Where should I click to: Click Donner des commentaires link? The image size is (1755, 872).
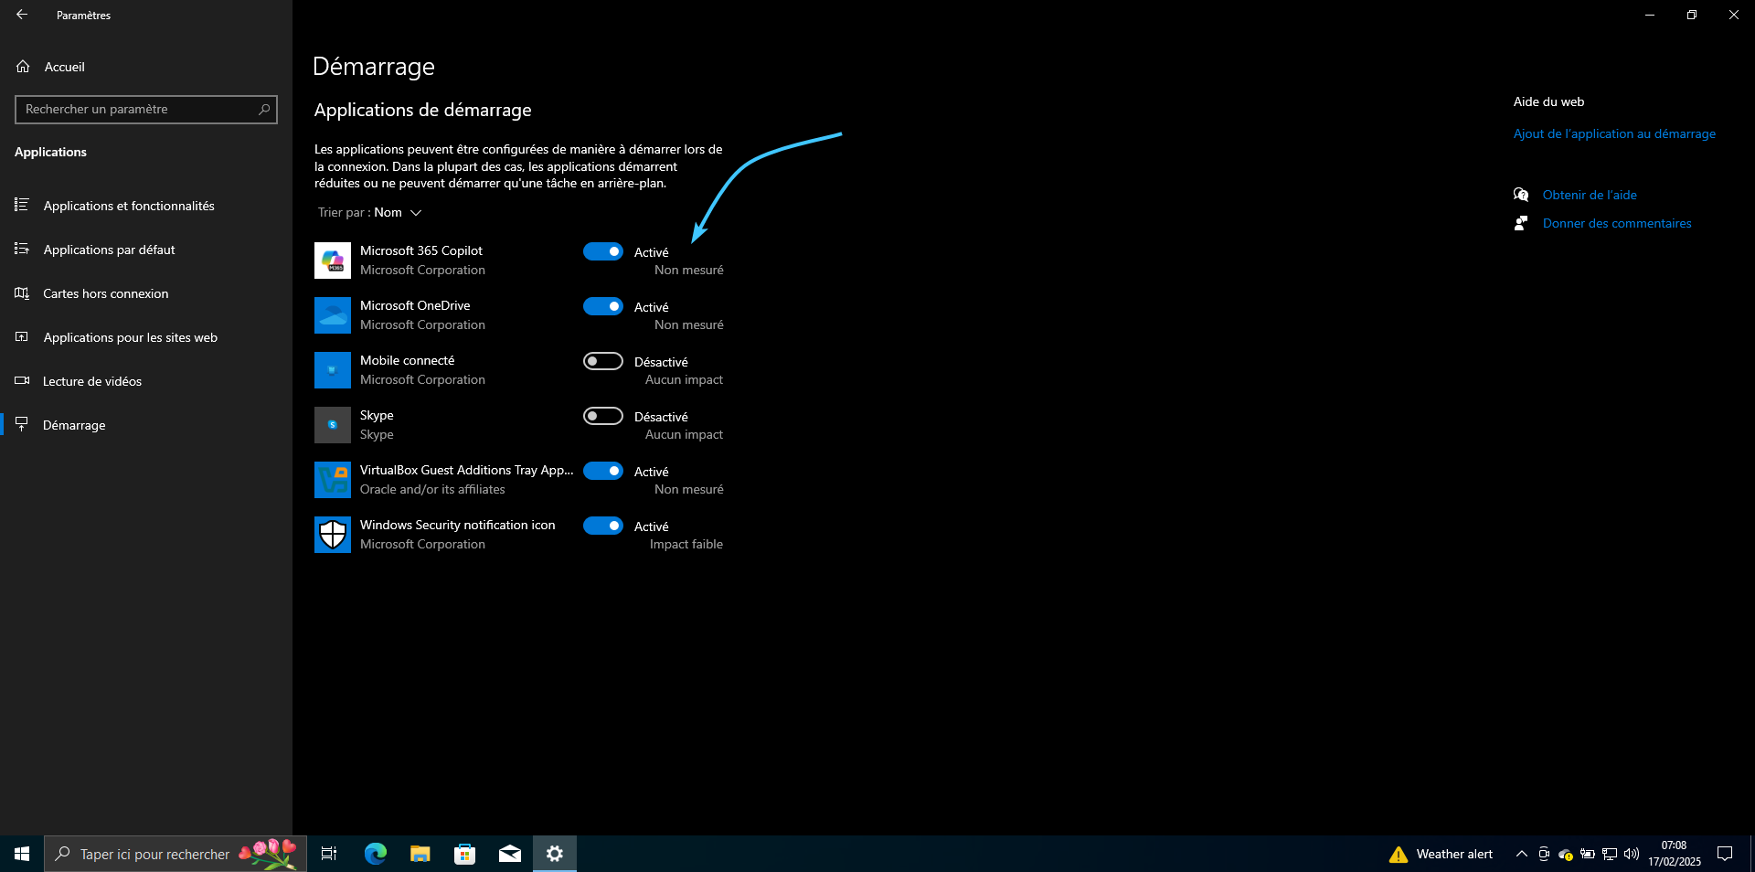pos(1617,223)
